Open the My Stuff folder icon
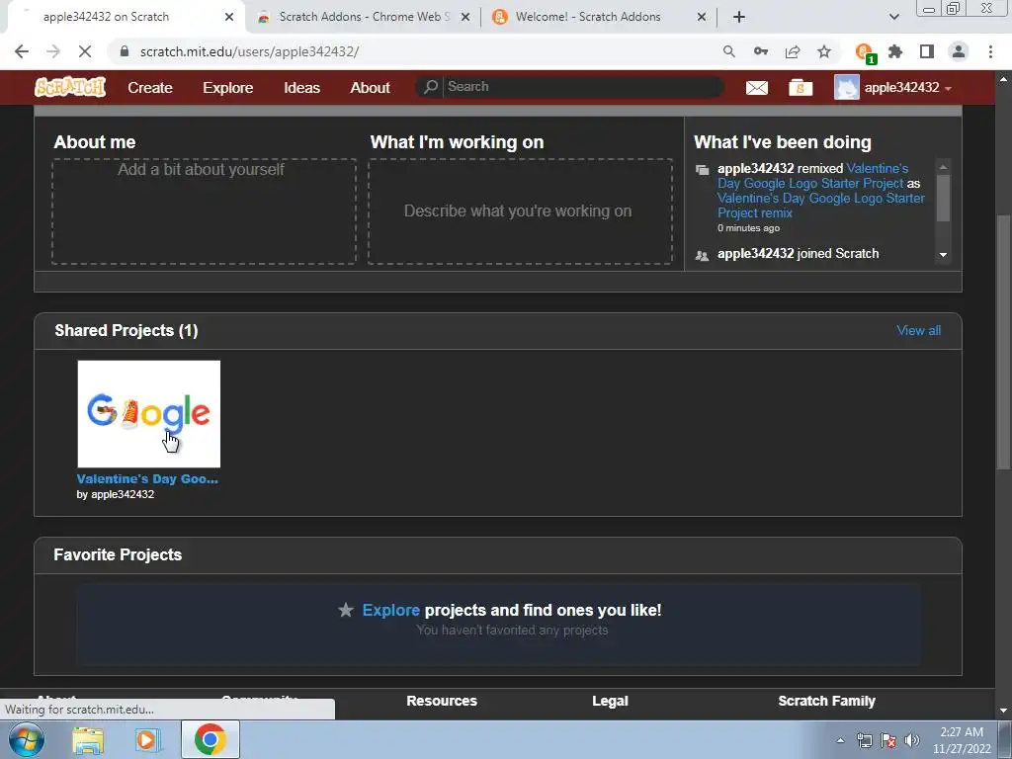 [801, 88]
